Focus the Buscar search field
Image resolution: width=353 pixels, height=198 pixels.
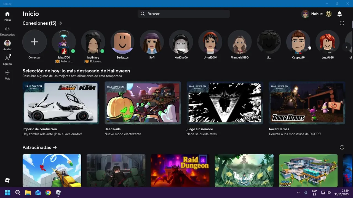point(184,14)
